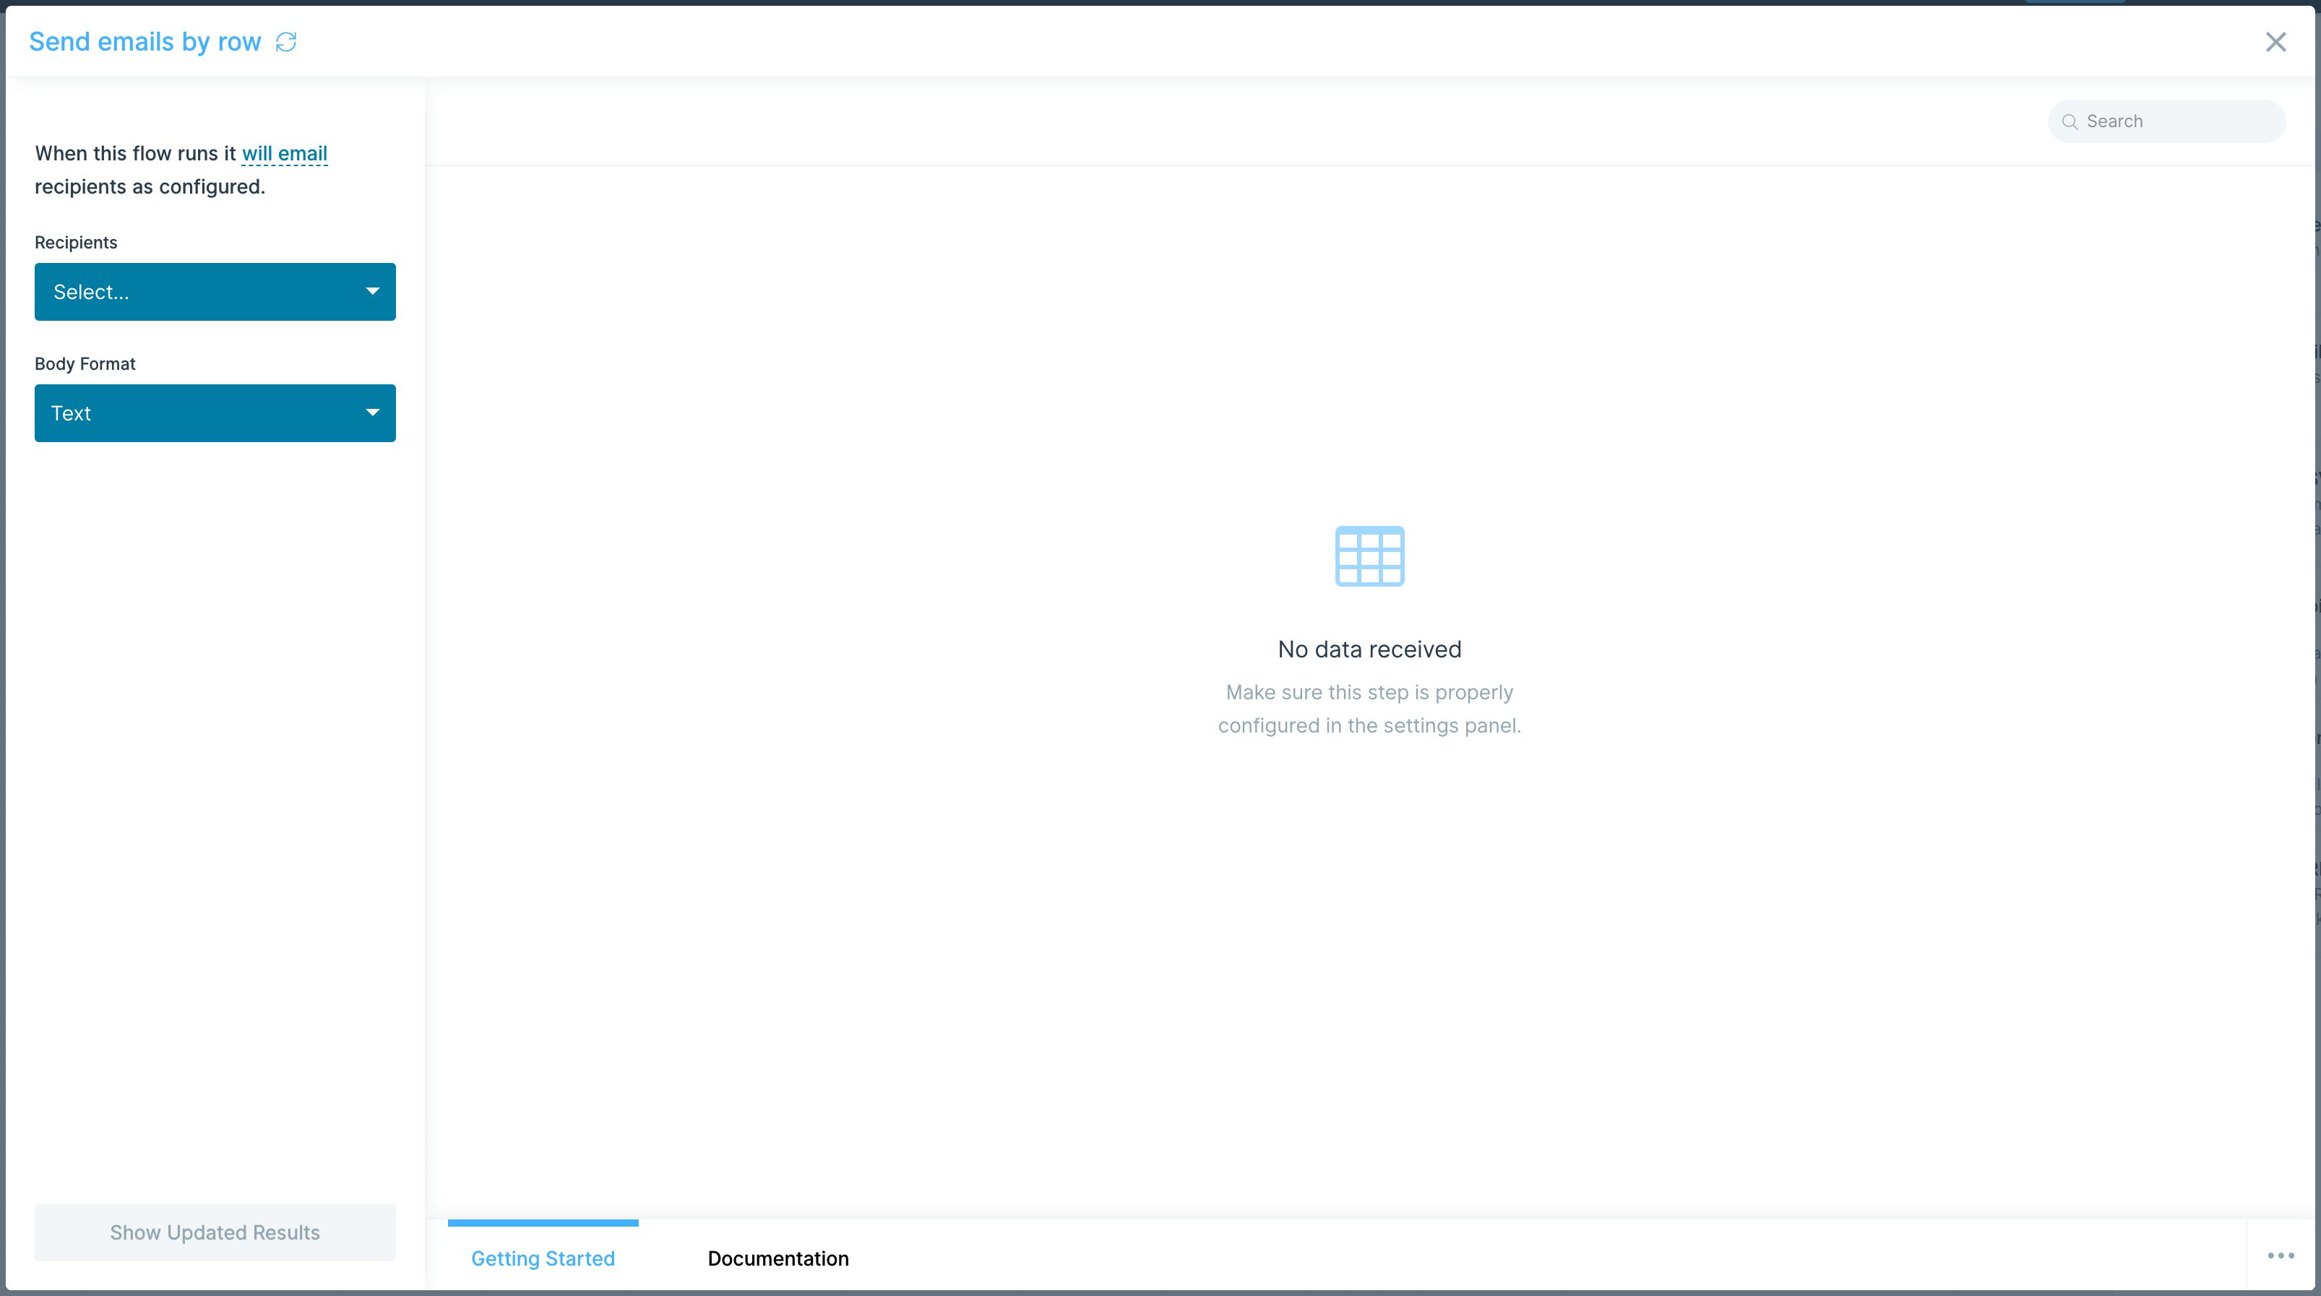Click the Recipients label
Screen dimensions: 2321x1296
(76, 242)
